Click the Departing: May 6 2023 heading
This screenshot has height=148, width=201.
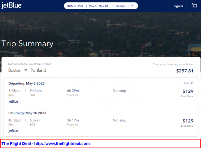[26, 83]
